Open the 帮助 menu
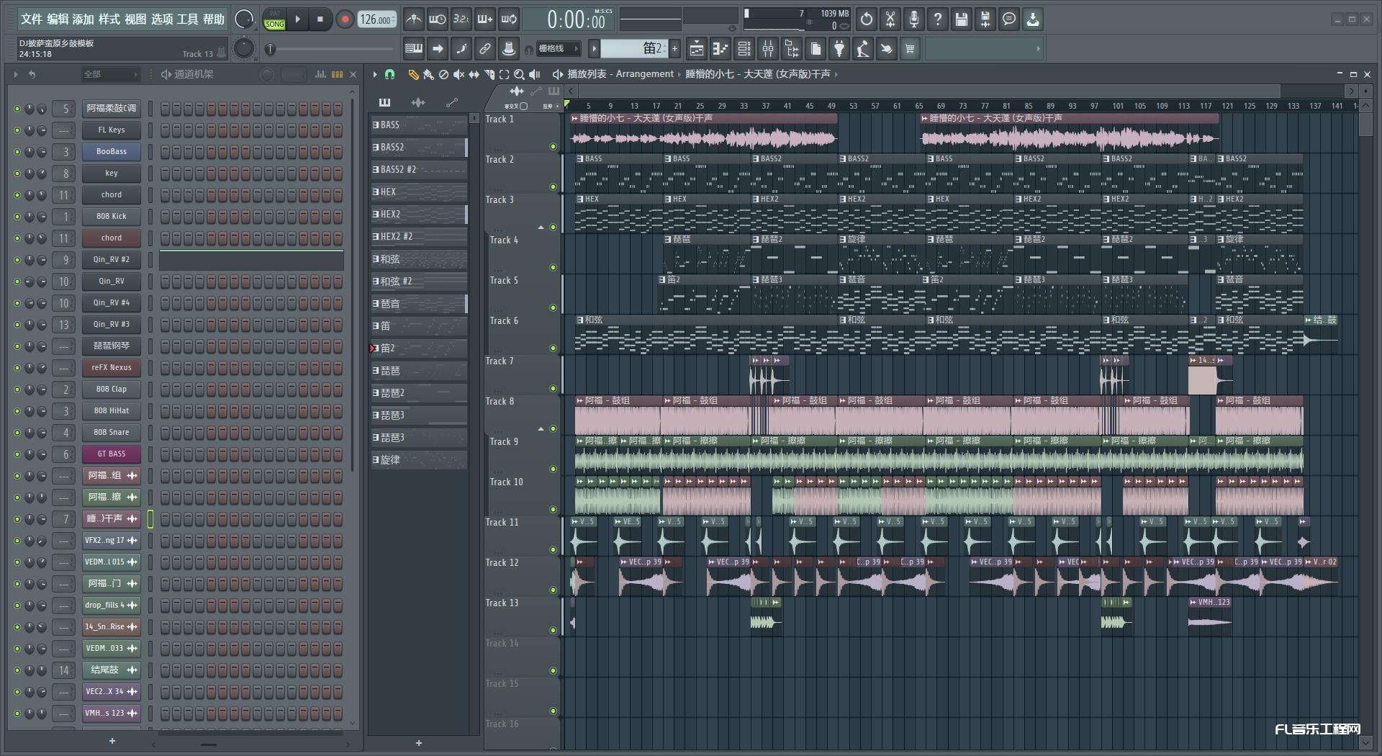The image size is (1382, 756). [x=214, y=19]
